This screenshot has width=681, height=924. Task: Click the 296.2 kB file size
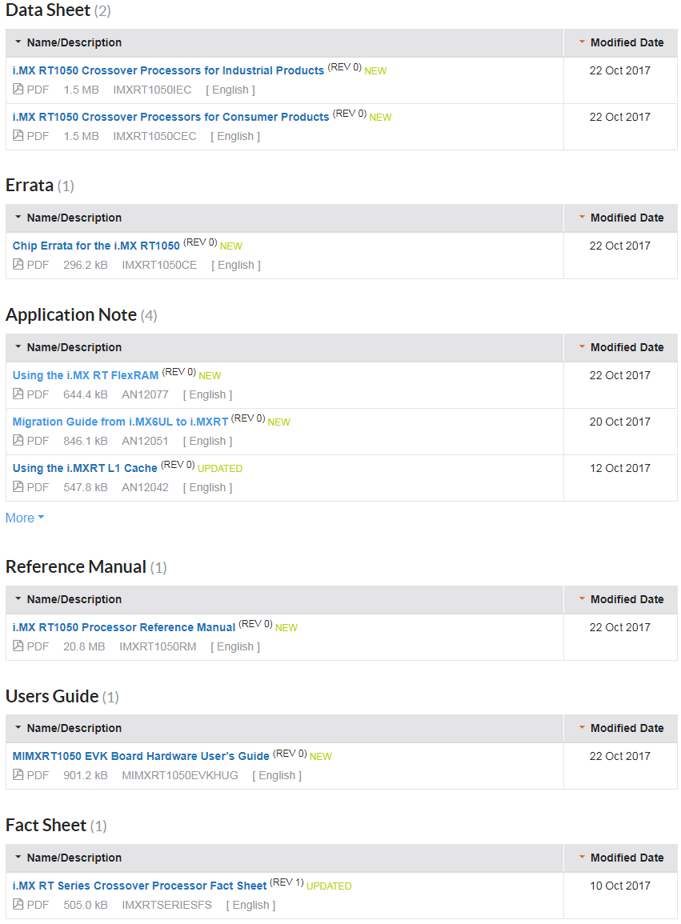pyautogui.click(x=86, y=265)
